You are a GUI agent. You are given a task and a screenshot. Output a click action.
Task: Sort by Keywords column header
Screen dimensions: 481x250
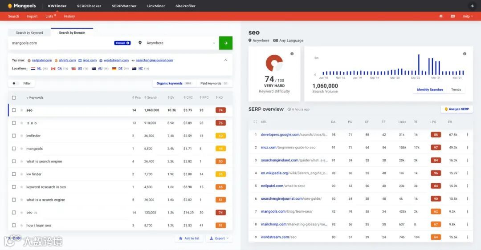[x=35, y=97]
